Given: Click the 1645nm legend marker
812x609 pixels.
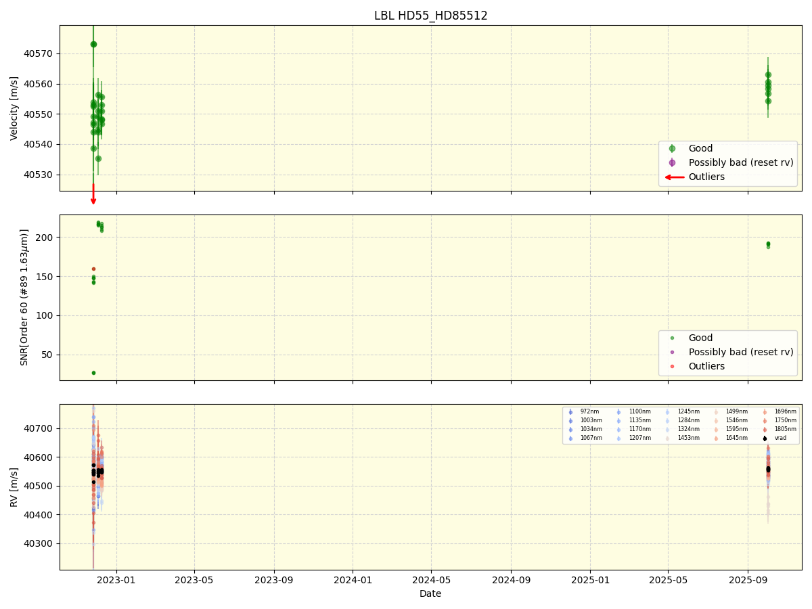Looking at the screenshot, I should [x=716, y=438].
